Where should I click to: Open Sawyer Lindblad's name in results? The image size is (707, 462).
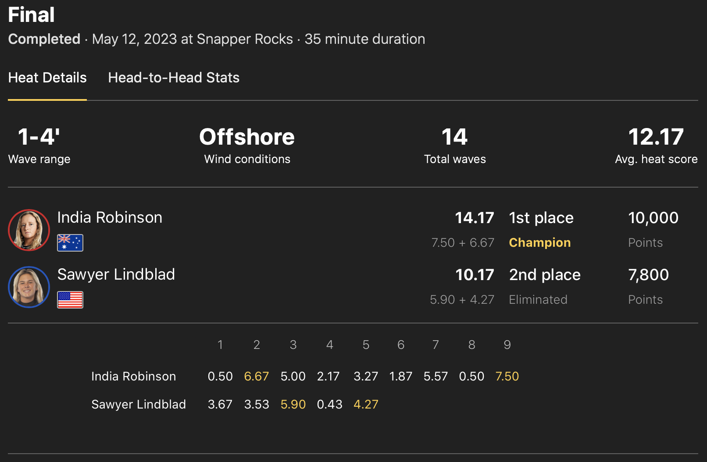[116, 274]
